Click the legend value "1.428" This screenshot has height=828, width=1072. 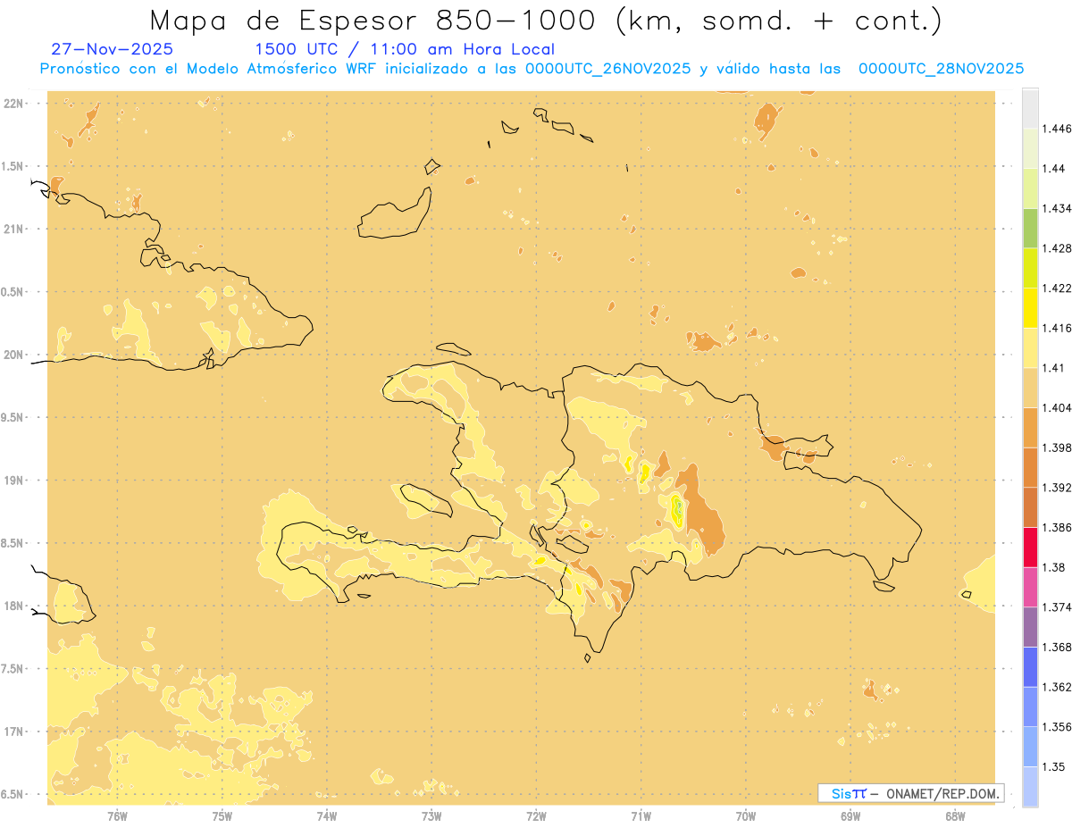(1057, 248)
